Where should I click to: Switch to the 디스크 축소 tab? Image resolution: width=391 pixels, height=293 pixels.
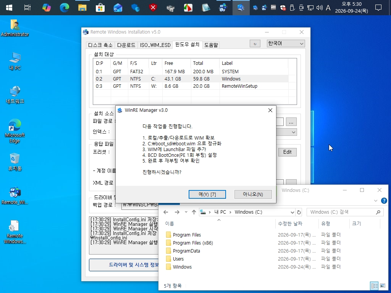(x=100, y=45)
